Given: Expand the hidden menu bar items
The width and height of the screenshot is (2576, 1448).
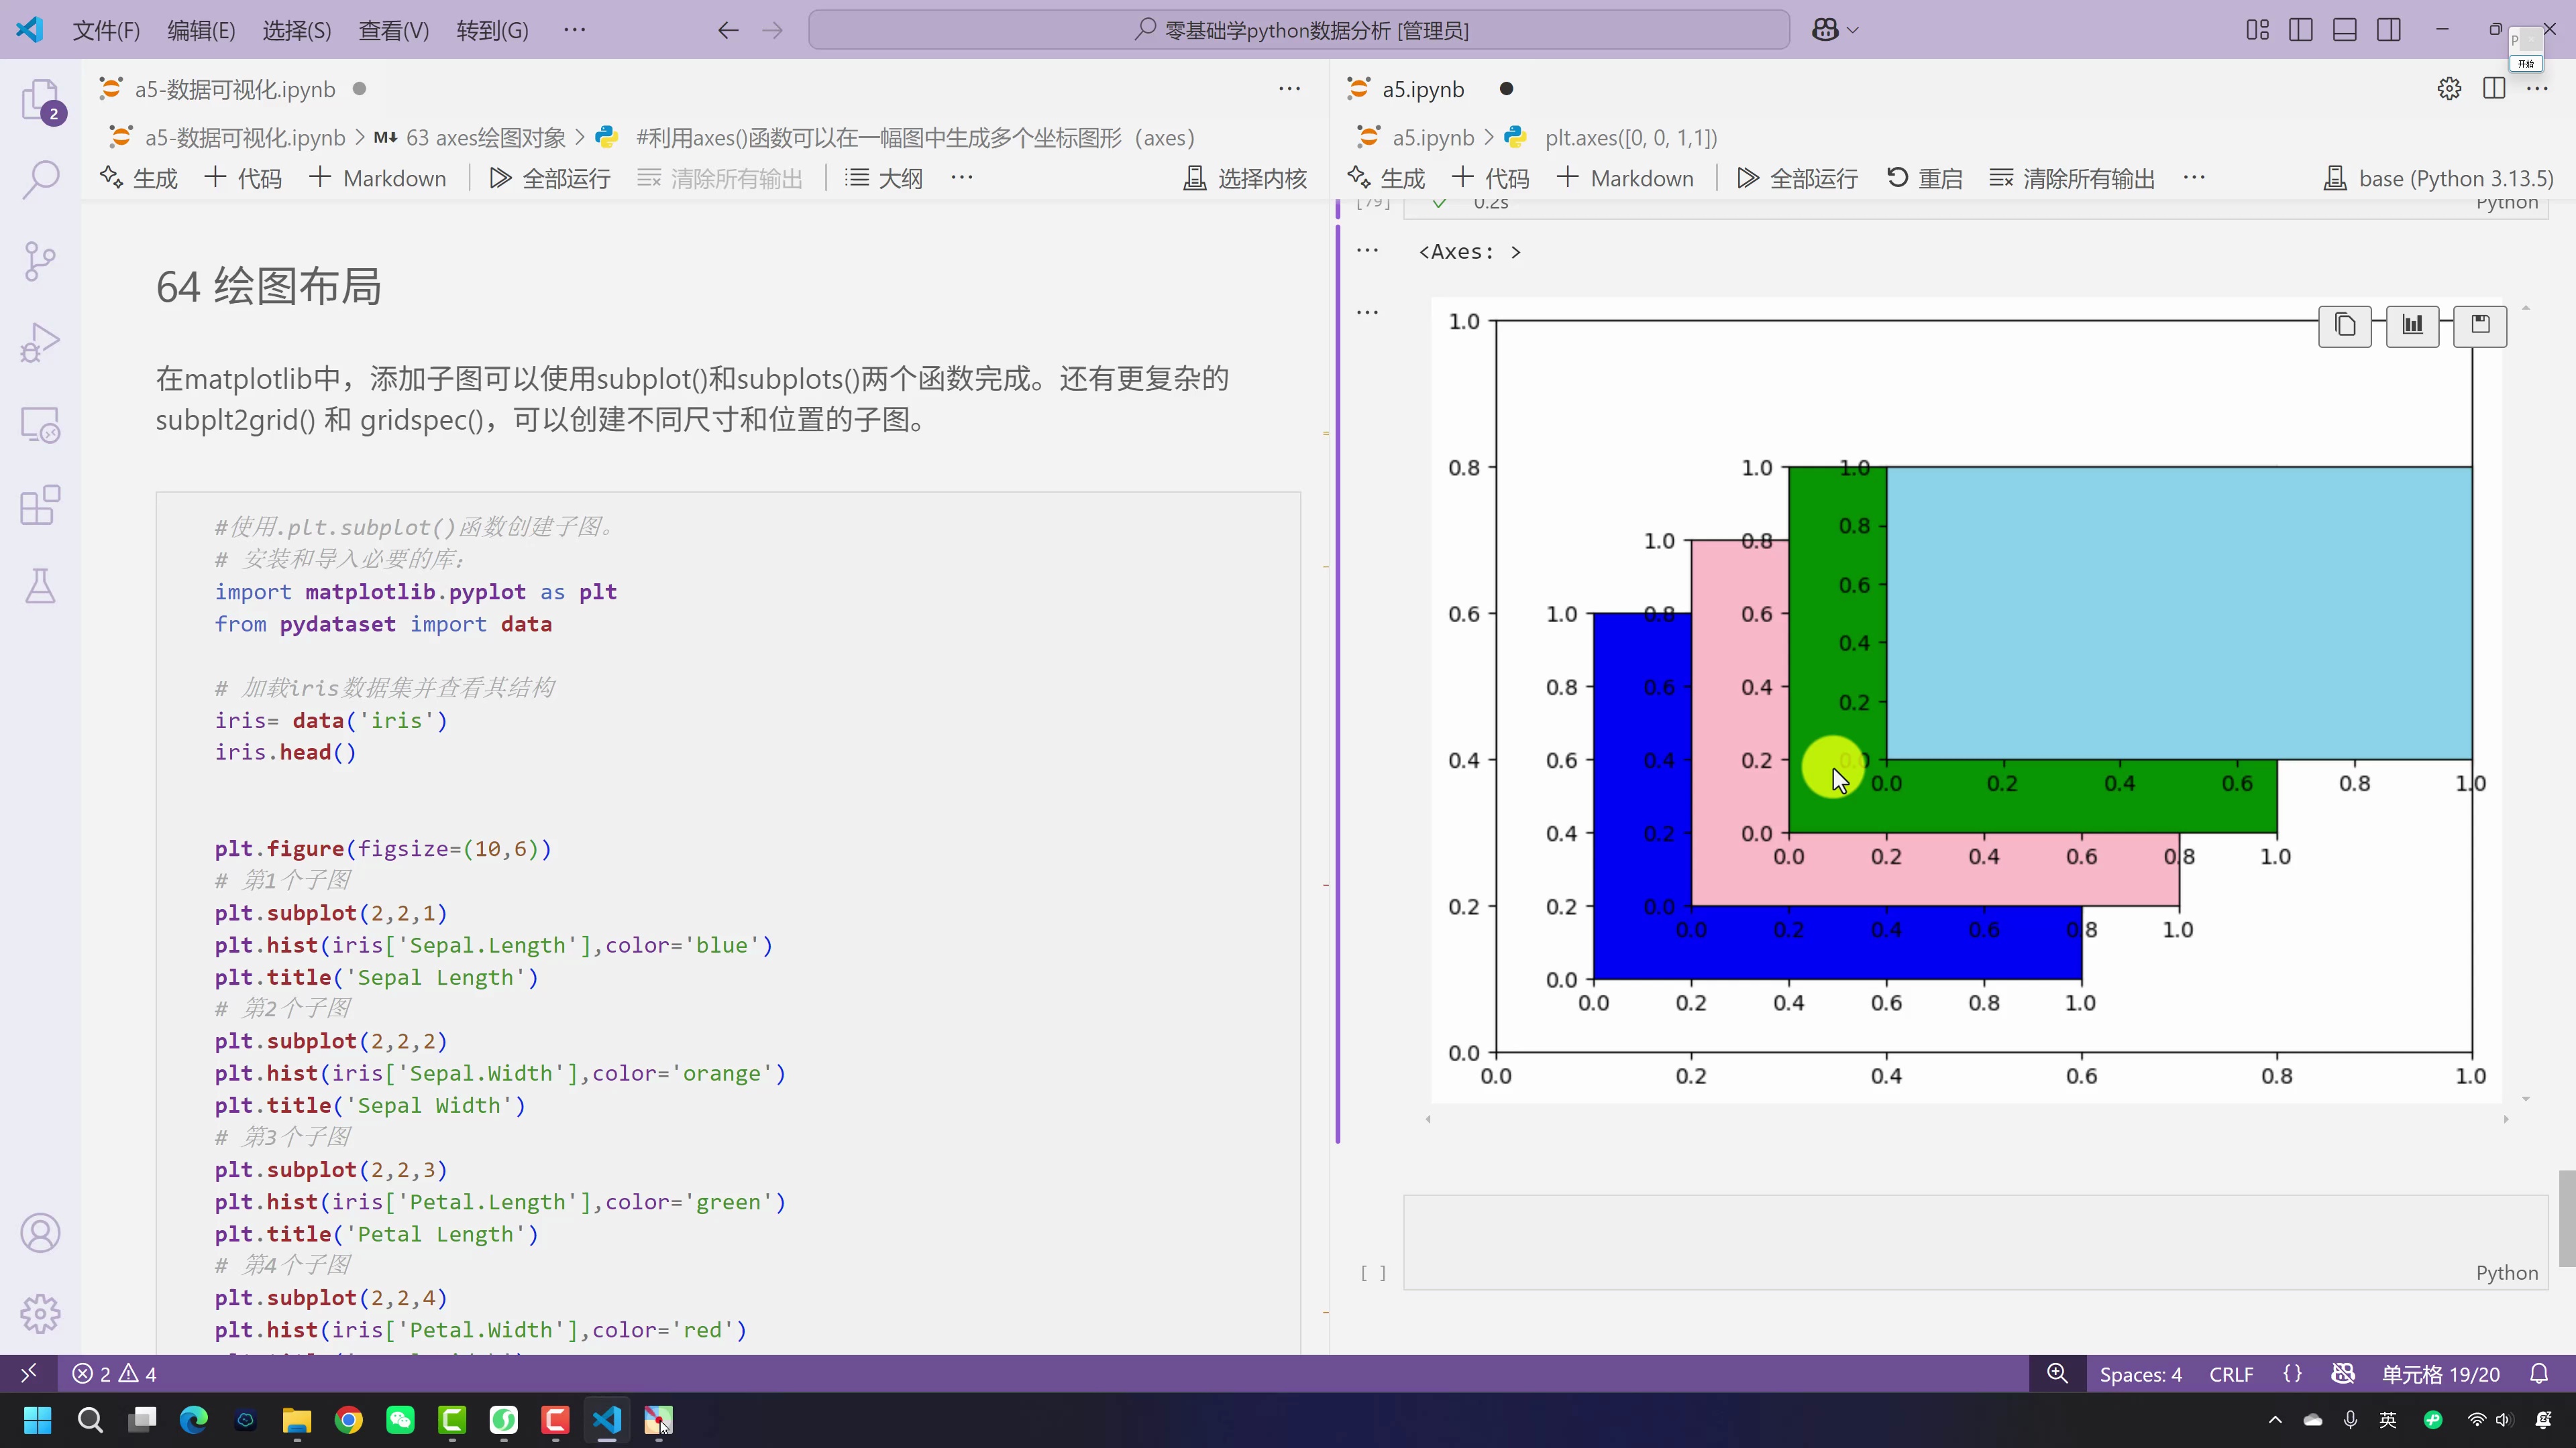Looking at the screenshot, I should click(x=575, y=30).
